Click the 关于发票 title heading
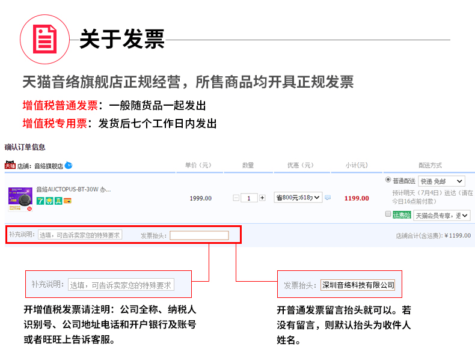Screen dimensions: 475x364 tap(122, 39)
